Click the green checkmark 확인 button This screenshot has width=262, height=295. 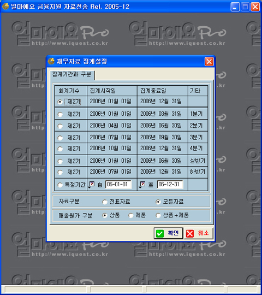pyautogui.click(x=168, y=233)
